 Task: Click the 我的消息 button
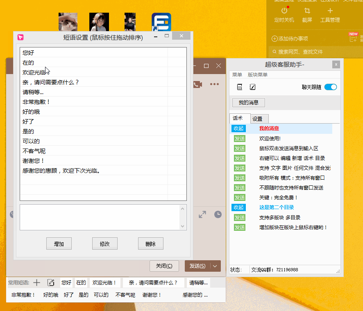pyautogui.click(x=248, y=102)
